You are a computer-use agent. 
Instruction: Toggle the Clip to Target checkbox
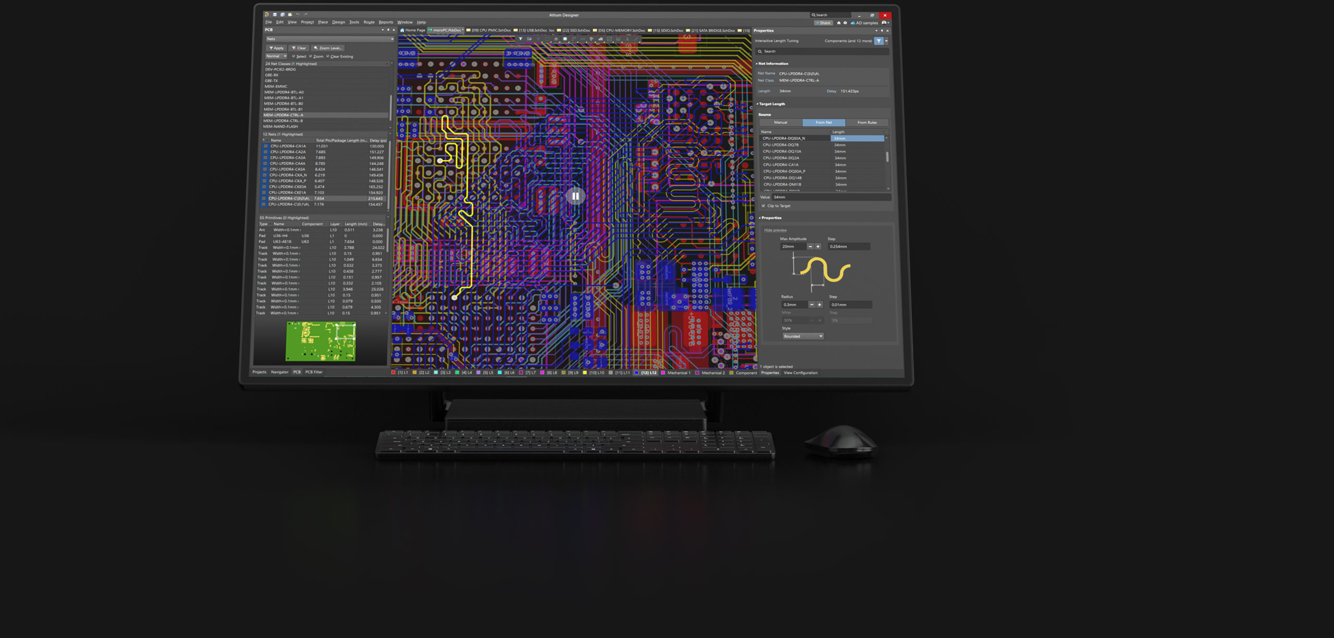point(763,206)
